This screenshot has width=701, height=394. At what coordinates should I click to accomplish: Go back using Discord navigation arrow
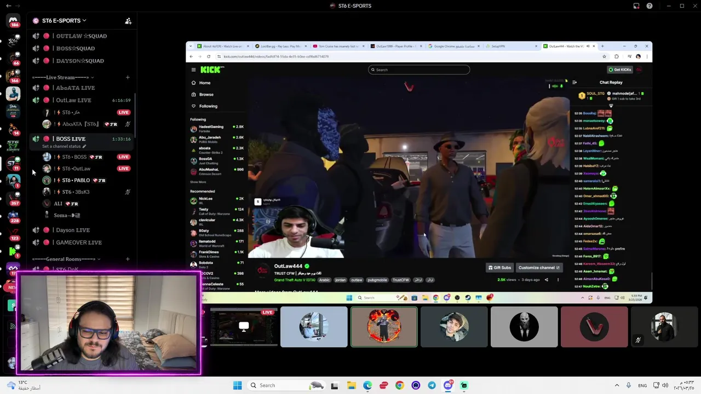(8, 6)
